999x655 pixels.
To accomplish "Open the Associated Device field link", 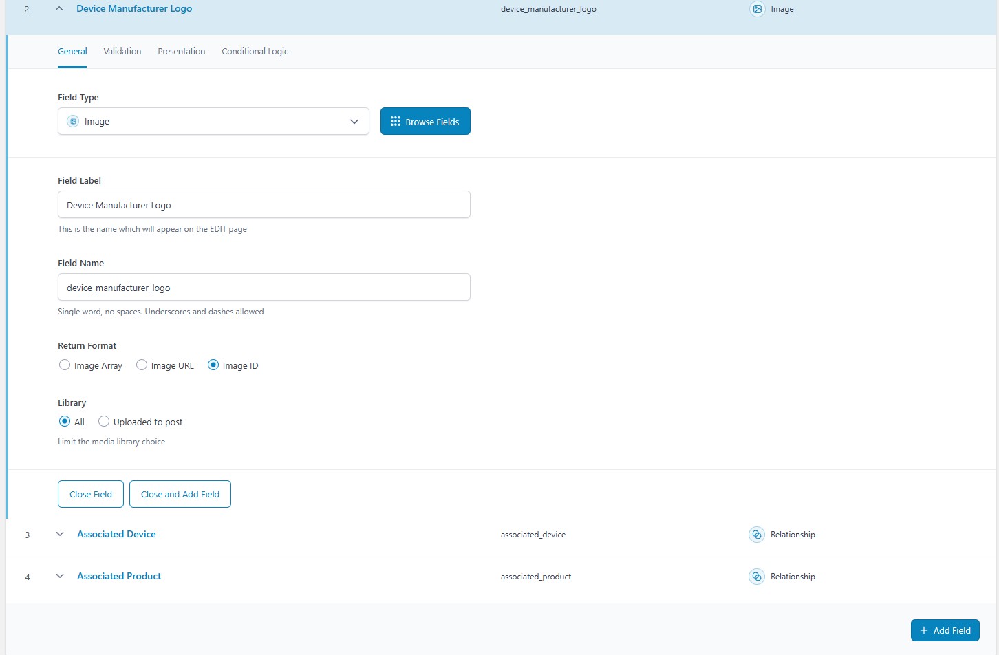I will tap(116, 534).
